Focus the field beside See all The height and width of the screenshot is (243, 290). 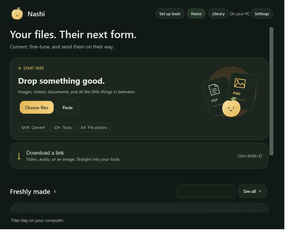[206, 191]
